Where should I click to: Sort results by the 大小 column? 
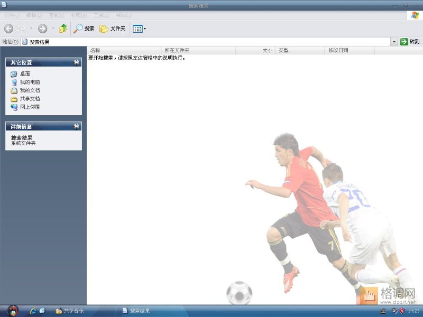point(255,50)
